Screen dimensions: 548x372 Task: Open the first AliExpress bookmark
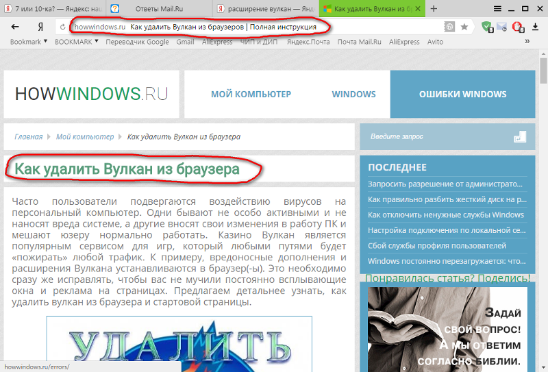[x=217, y=42]
